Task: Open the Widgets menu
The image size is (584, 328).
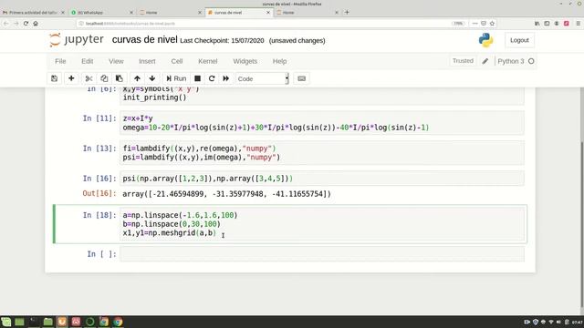Action: click(x=245, y=61)
